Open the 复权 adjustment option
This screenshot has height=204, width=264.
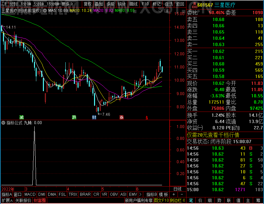point(87,4)
